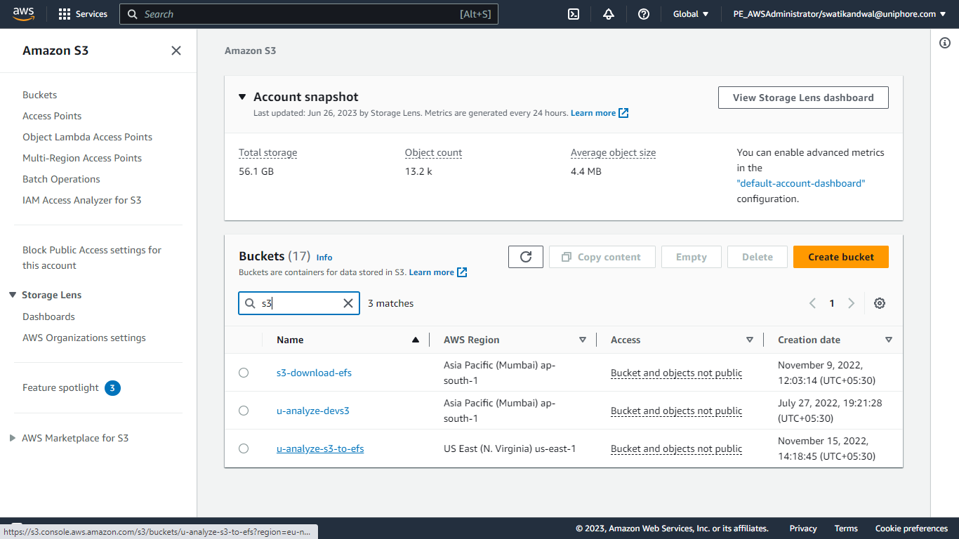Open the Services grid menu

[x=83, y=14]
